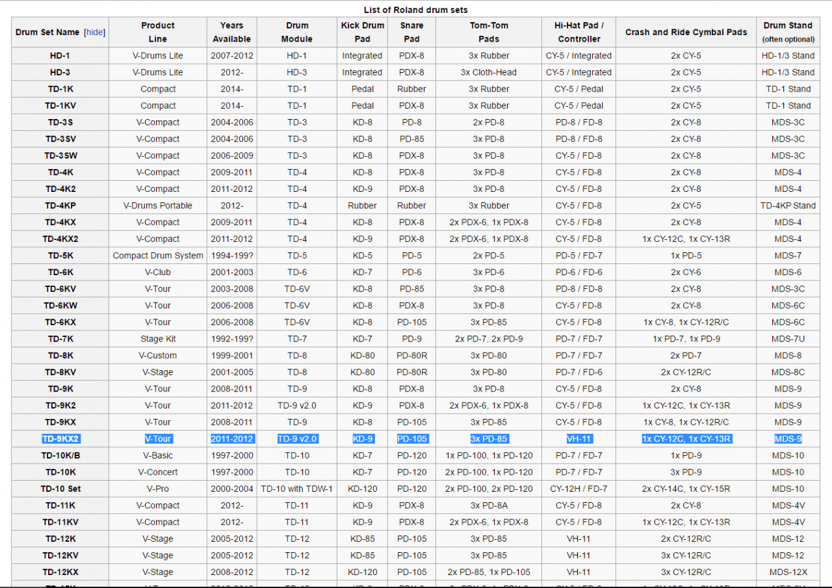Click the 'Kick Drum Pad' column header
The height and width of the screenshot is (588, 832).
(362, 32)
